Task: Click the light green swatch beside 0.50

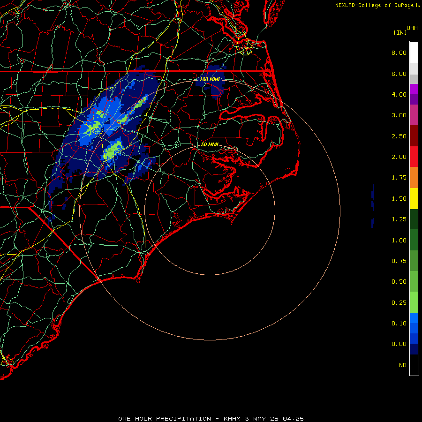Action: point(414,281)
